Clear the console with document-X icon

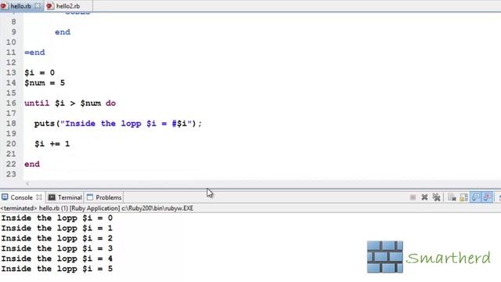point(452,197)
